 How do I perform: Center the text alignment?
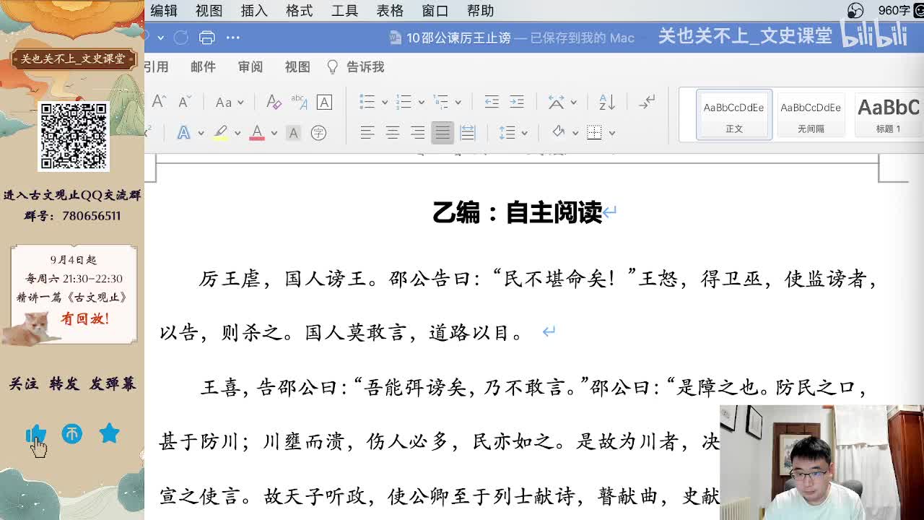tap(393, 133)
